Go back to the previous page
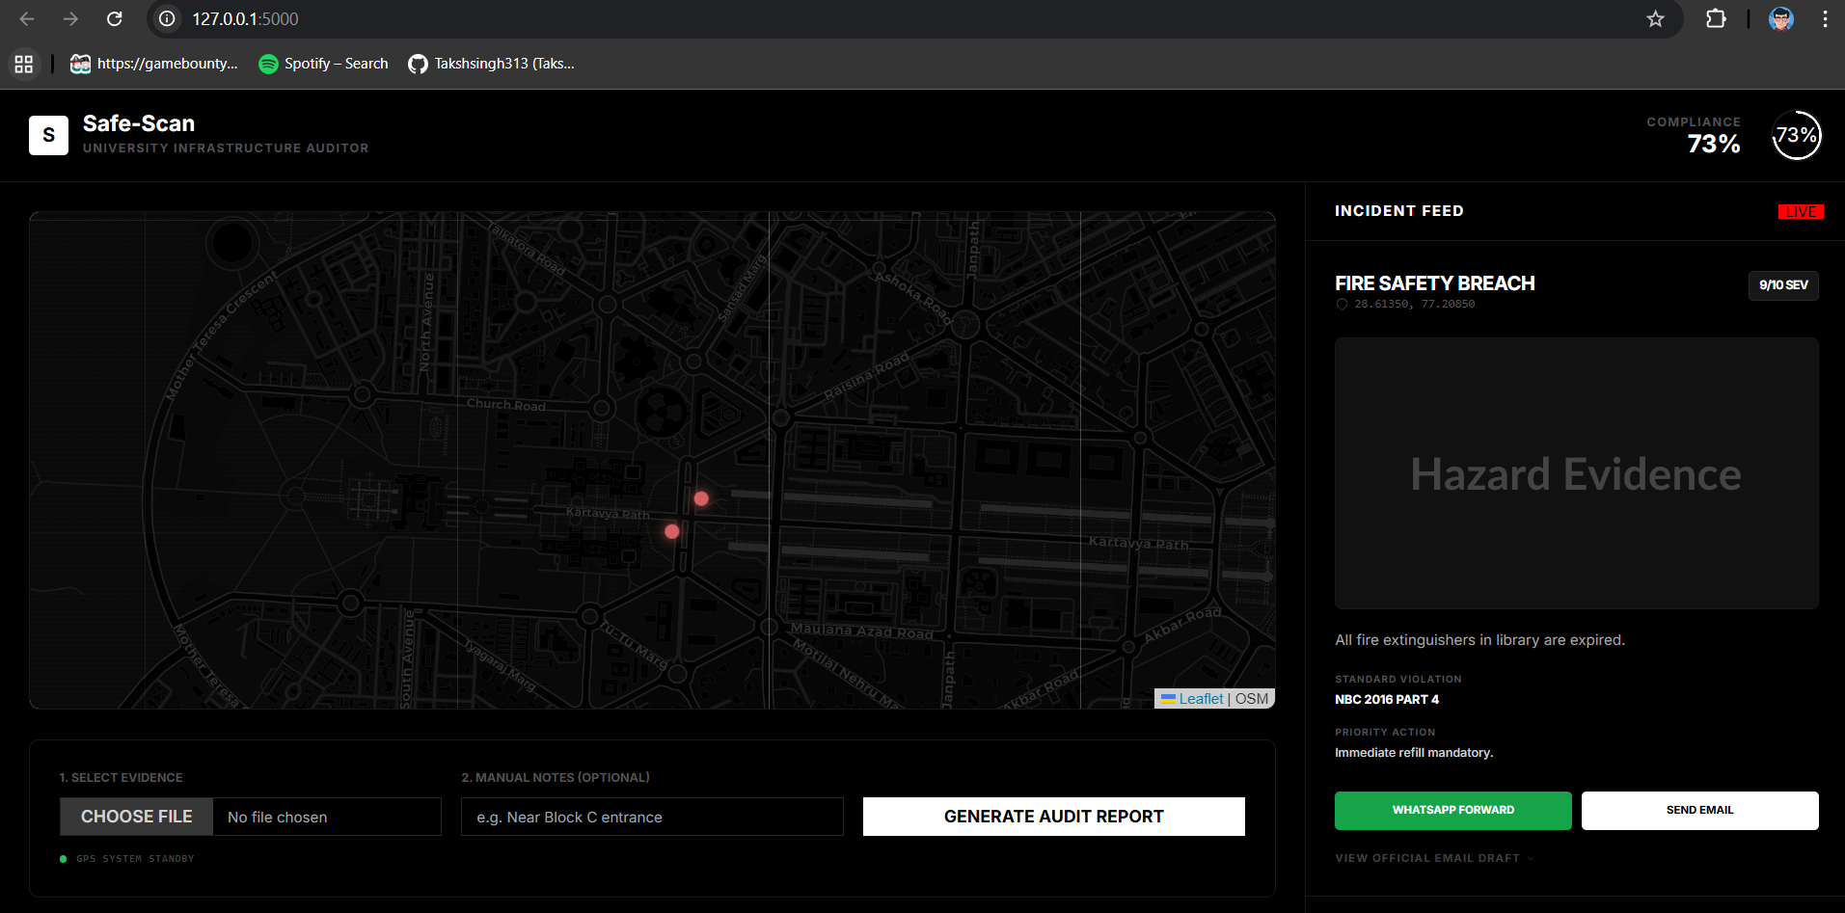The width and height of the screenshot is (1845, 913). [27, 19]
